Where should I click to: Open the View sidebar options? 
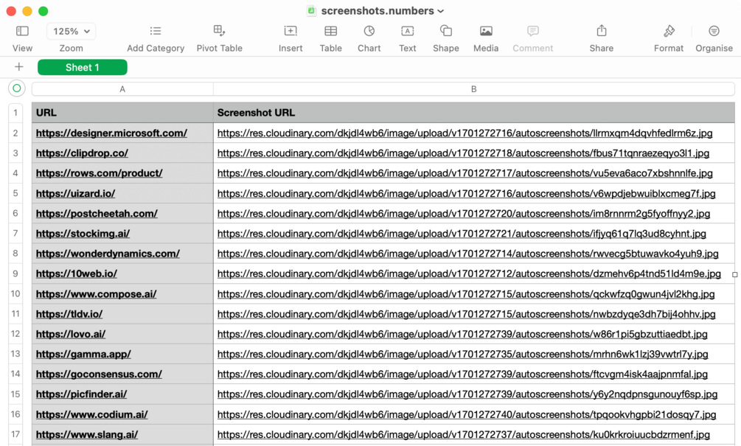click(22, 31)
